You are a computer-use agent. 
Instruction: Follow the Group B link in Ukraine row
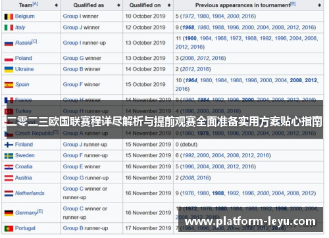click(x=73, y=69)
